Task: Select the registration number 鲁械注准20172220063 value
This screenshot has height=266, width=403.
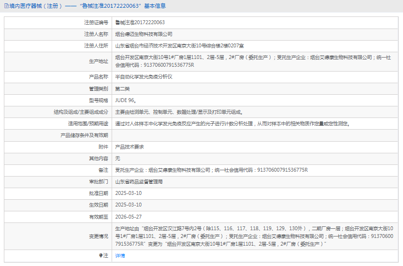Action: [x=140, y=22]
